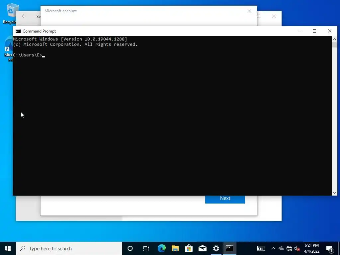Open the Command Prompt system menu icon

pos(18,31)
